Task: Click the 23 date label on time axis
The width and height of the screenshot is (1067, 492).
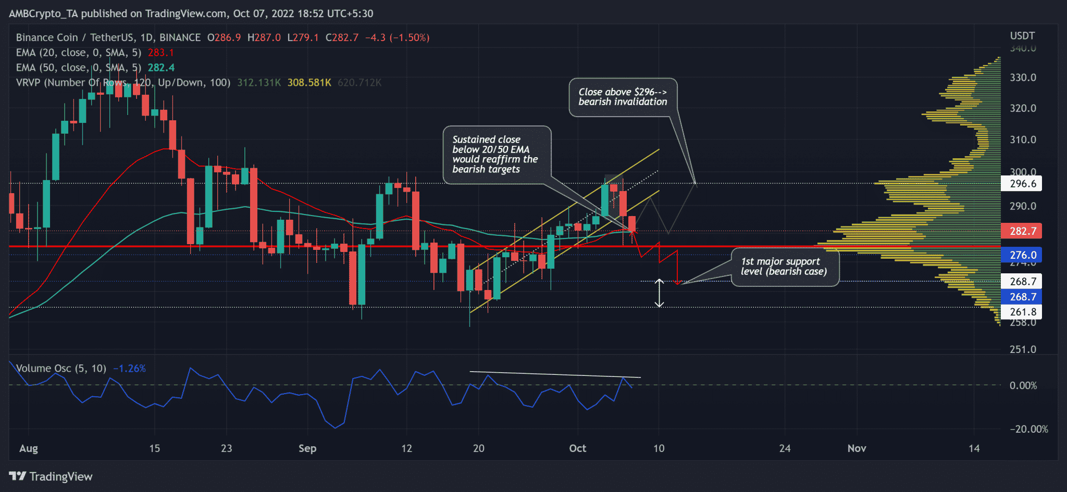Action: pyautogui.click(x=226, y=448)
